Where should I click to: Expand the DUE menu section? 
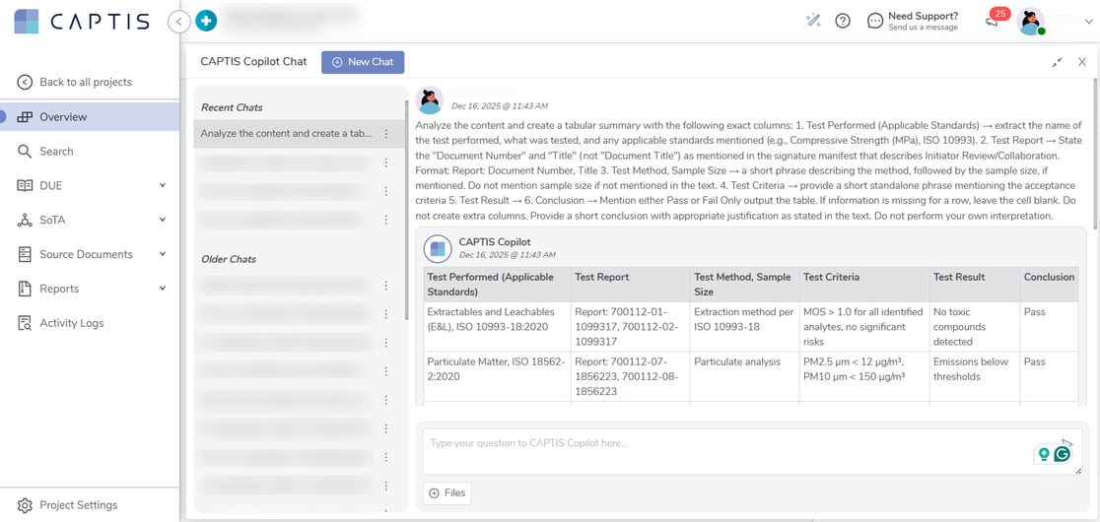pyautogui.click(x=163, y=185)
